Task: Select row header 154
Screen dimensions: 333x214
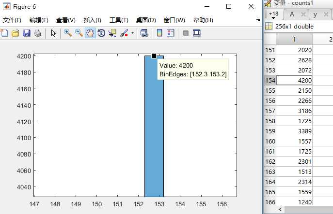Action: coord(270,81)
